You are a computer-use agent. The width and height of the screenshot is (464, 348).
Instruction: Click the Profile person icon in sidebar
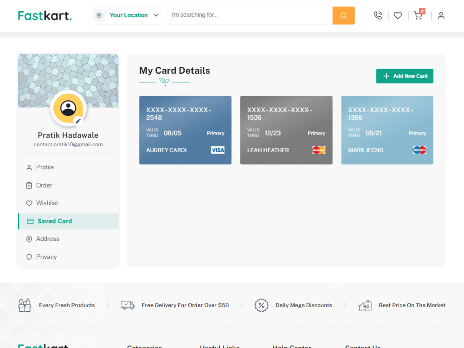click(x=29, y=168)
